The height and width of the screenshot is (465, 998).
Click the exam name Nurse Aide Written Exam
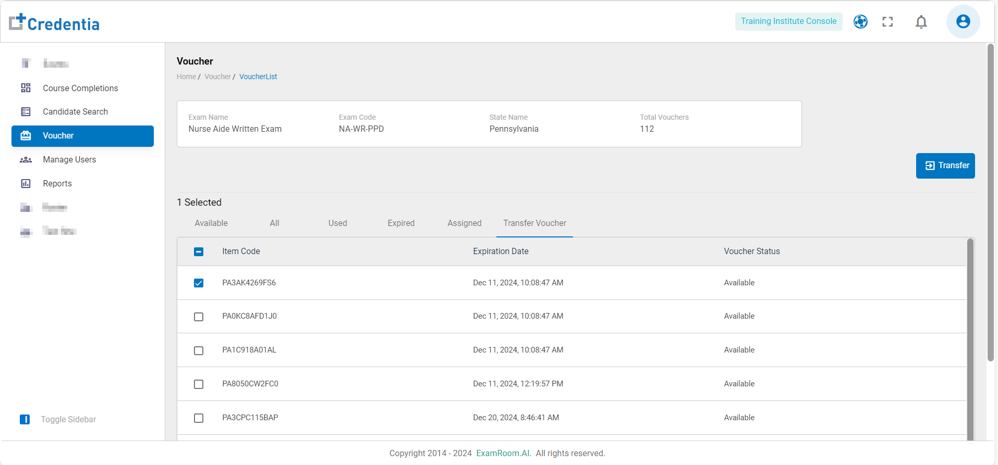click(235, 129)
